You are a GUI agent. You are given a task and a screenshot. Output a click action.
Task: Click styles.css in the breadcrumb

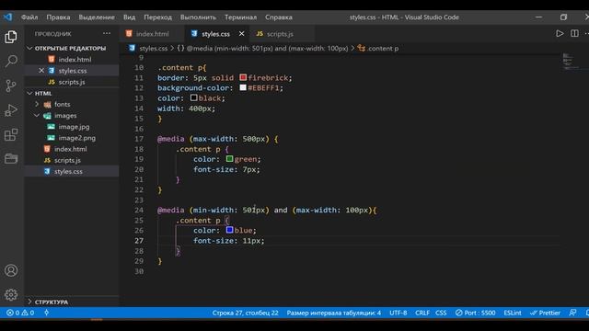click(154, 49)
